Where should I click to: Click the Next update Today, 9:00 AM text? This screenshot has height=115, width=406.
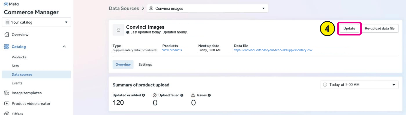[209, 50]
